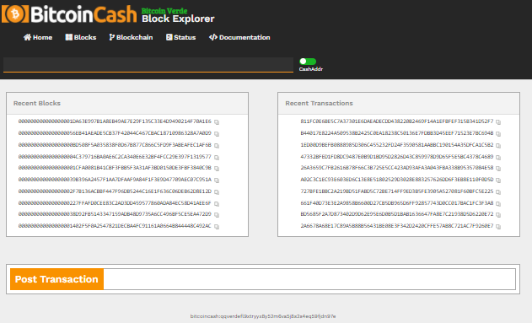Copy block hash ending in 492AC

tap(217, 227)
